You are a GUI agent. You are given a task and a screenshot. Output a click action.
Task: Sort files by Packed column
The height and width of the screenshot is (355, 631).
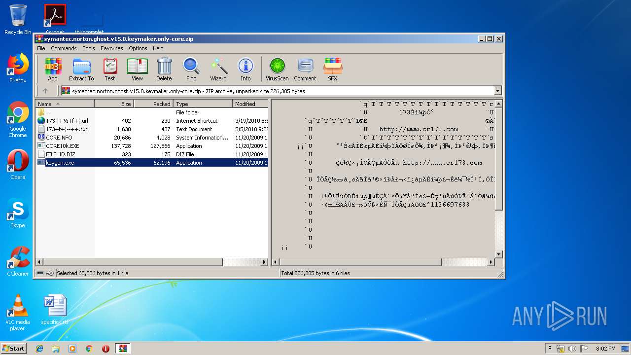[153, 104]
